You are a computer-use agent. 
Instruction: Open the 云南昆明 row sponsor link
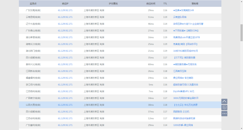(180, 17)
